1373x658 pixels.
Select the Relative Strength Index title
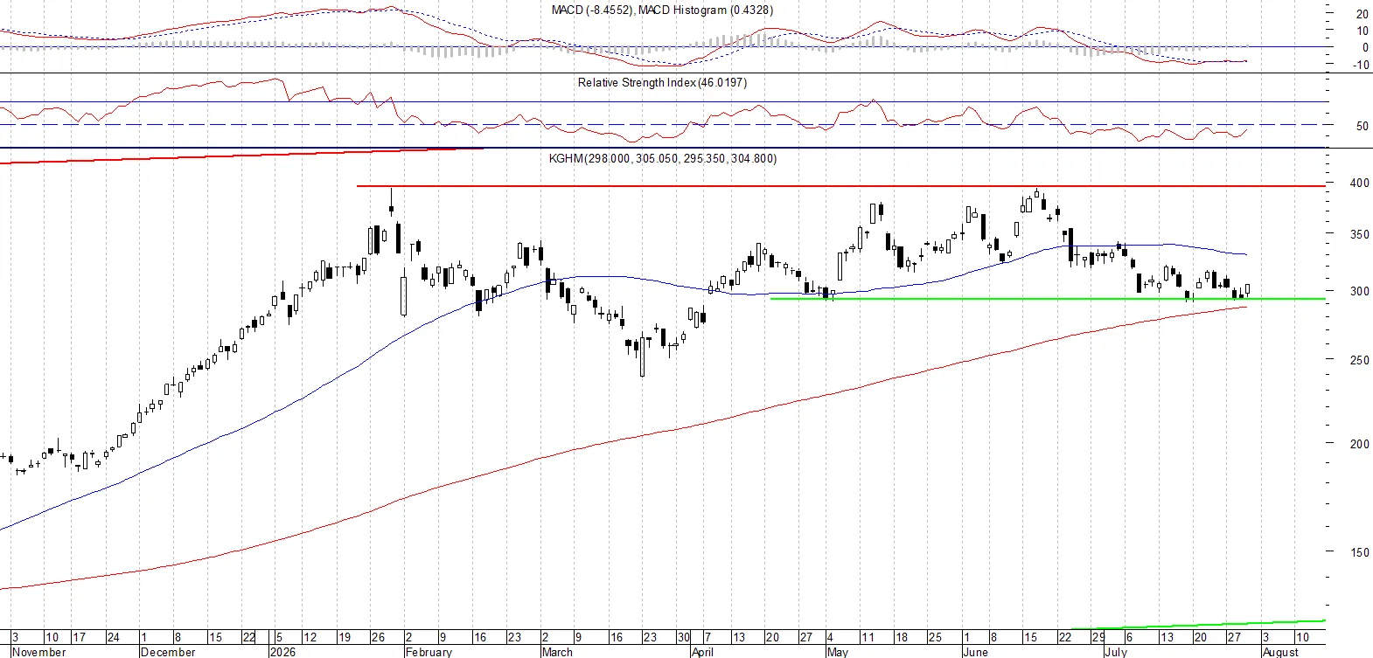662,82
